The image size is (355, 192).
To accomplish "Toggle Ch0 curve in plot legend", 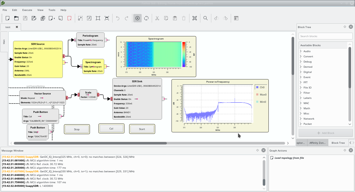I will click(261, 87).
